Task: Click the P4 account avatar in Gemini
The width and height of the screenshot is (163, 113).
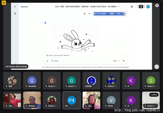Action: [148, 6]
